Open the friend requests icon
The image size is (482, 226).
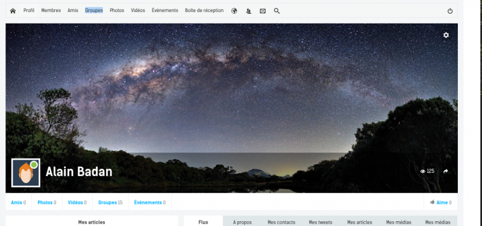[x=249, y=11]
